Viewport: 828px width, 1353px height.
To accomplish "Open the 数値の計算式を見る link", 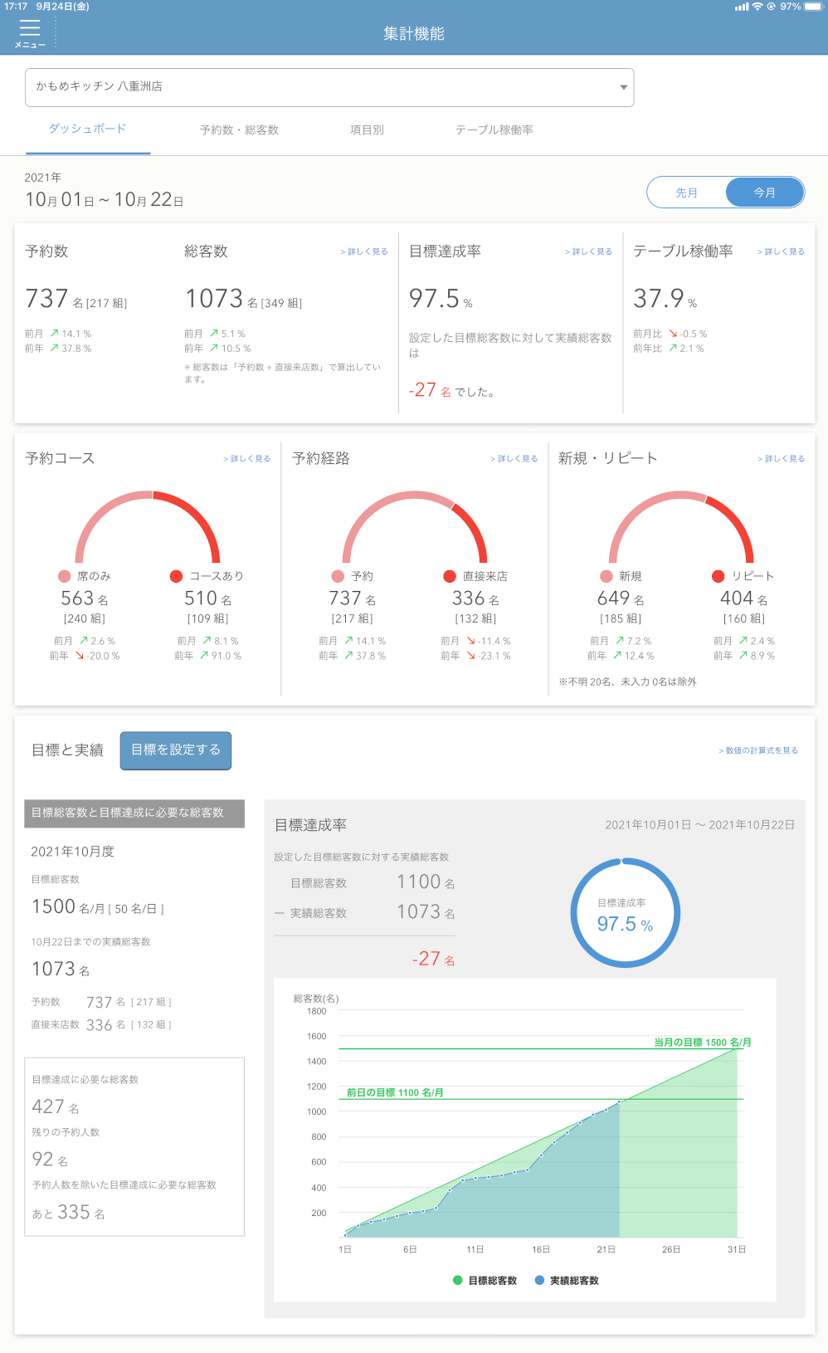I will pos(758,750).
